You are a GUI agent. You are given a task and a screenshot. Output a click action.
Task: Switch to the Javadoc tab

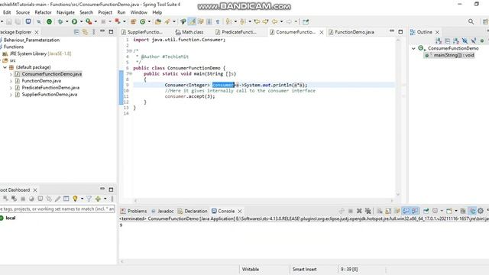click(163, 211)
